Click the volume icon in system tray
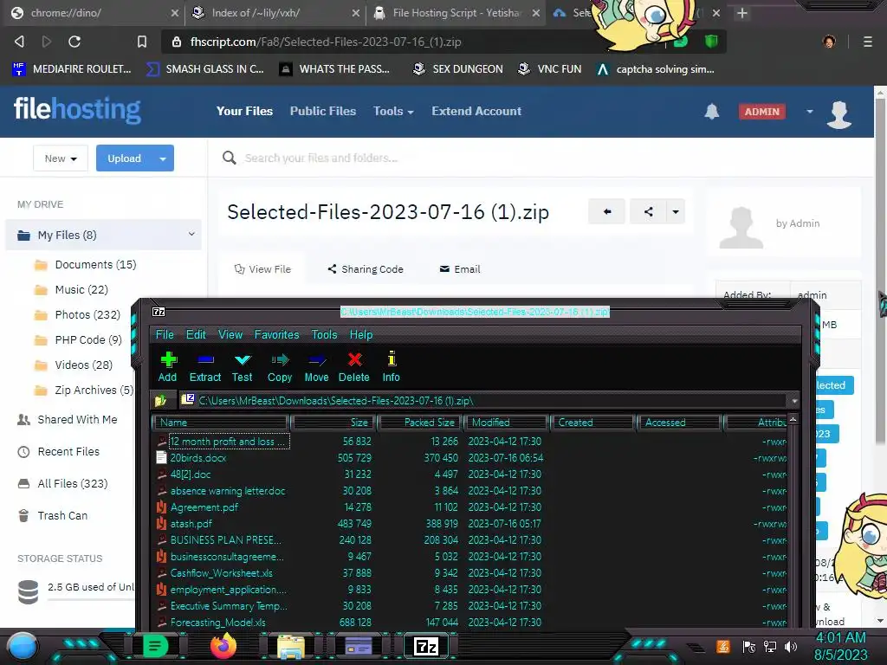The height and width of the screenshot is (665, 887). [x=791, y=646]
